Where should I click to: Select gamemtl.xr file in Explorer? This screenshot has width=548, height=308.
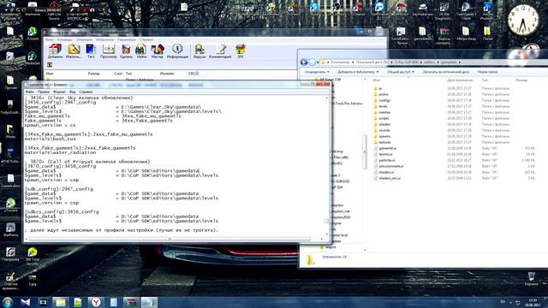(x=387, y=148)
